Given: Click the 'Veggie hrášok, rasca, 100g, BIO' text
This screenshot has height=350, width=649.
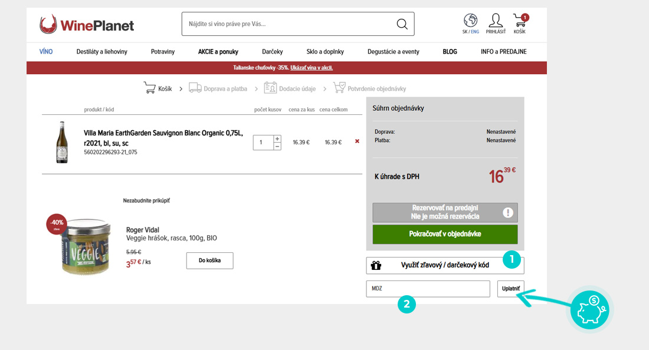Looking at the screenshot, I should click(x=171, y=238).
